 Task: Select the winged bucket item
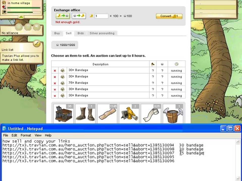click(x=173, y=114)
